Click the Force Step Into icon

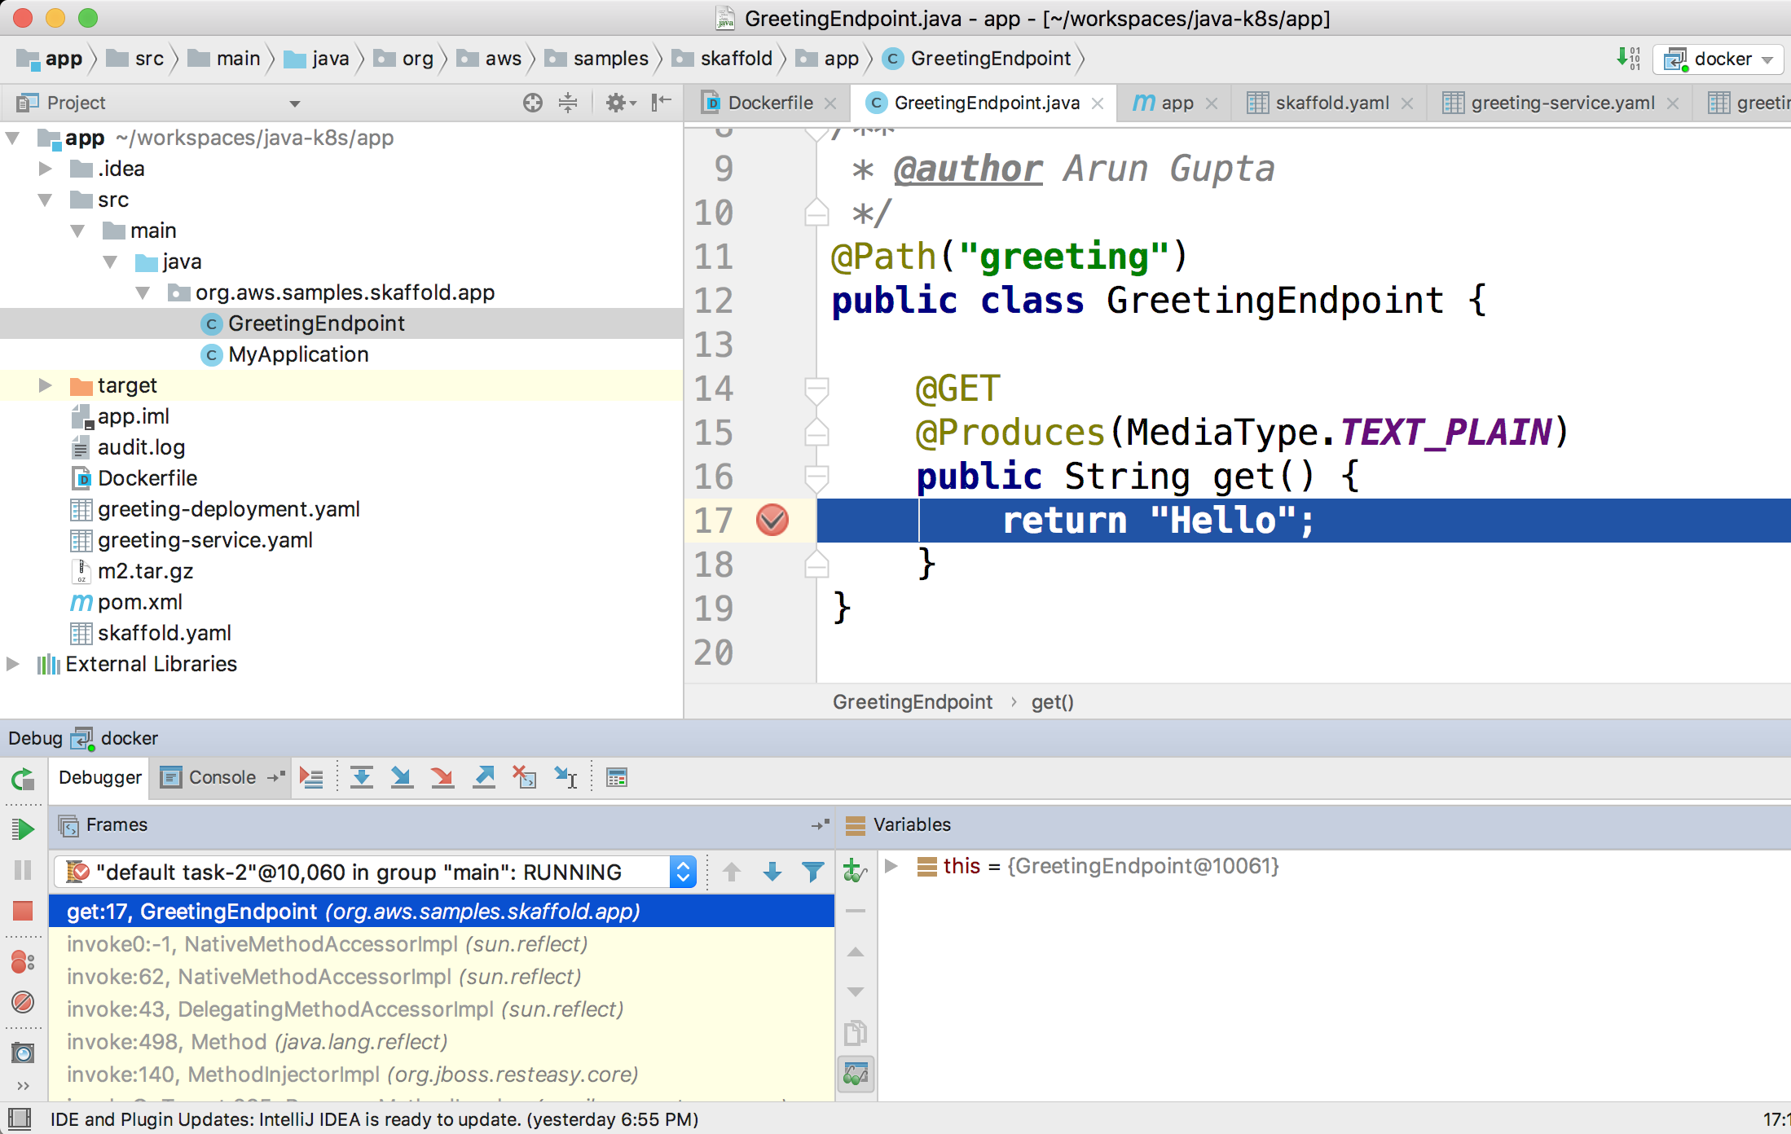442,777
